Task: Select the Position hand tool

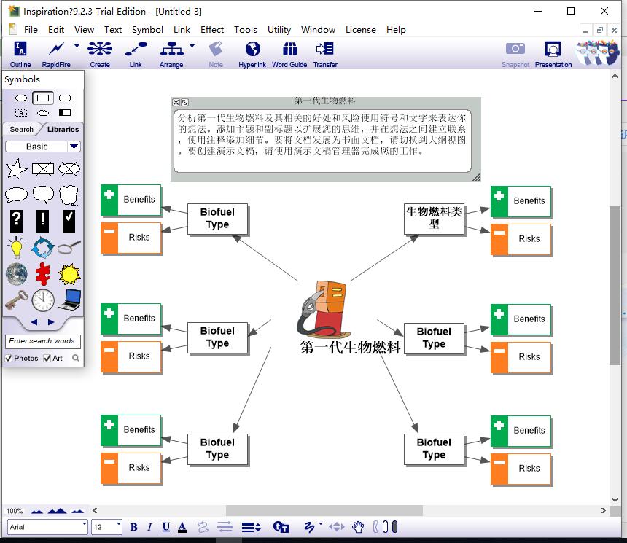Action: coord(358,527)
